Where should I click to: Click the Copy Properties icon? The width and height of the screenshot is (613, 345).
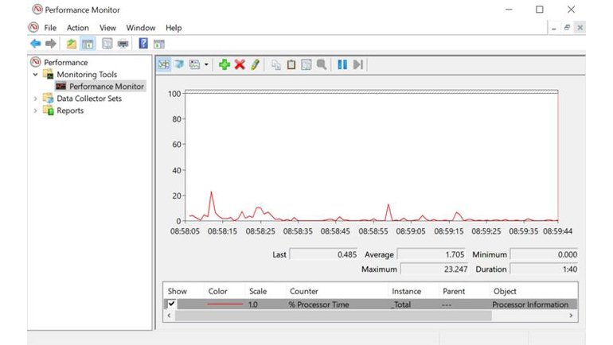point(276,64)
